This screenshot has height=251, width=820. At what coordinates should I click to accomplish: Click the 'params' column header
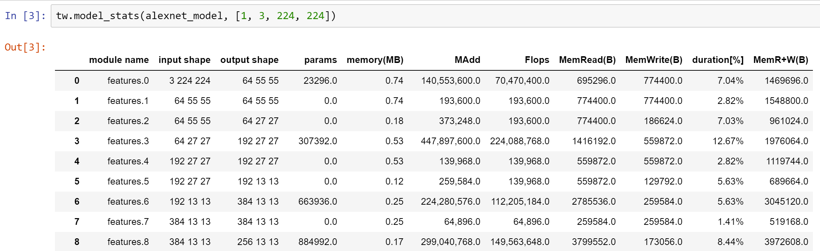[x=320, y=60]
